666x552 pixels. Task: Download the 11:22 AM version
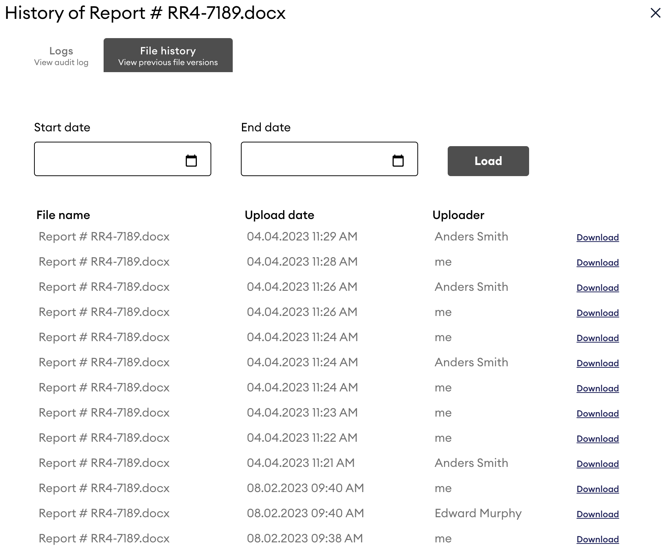coord(598,439)
